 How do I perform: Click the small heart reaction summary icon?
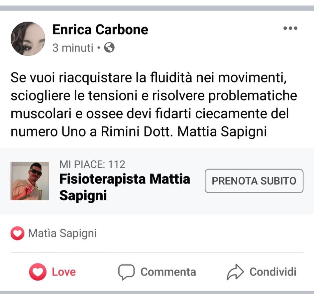pos(17,234)
